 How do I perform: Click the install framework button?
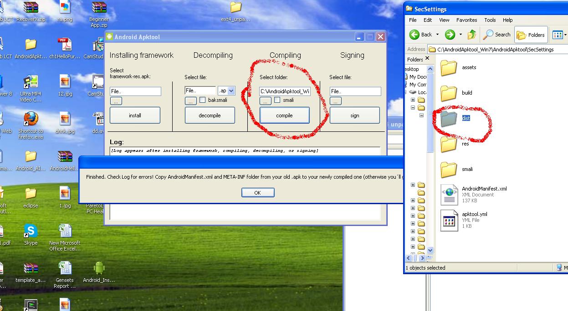135,115
